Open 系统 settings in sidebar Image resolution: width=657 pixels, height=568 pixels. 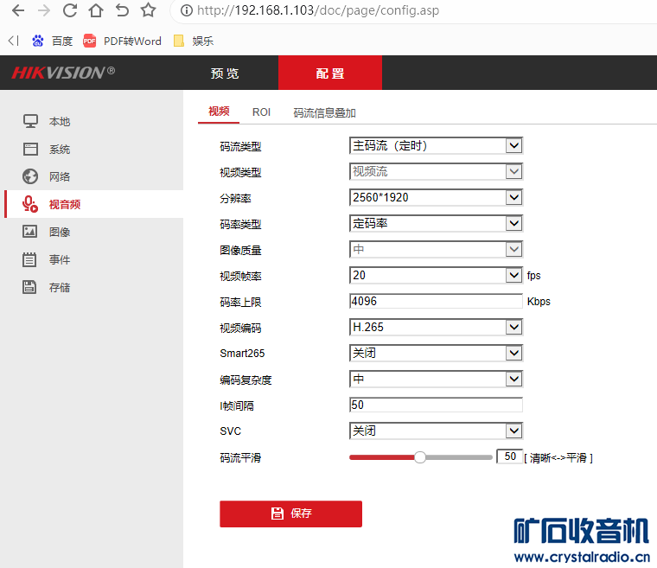coord(60,150)
